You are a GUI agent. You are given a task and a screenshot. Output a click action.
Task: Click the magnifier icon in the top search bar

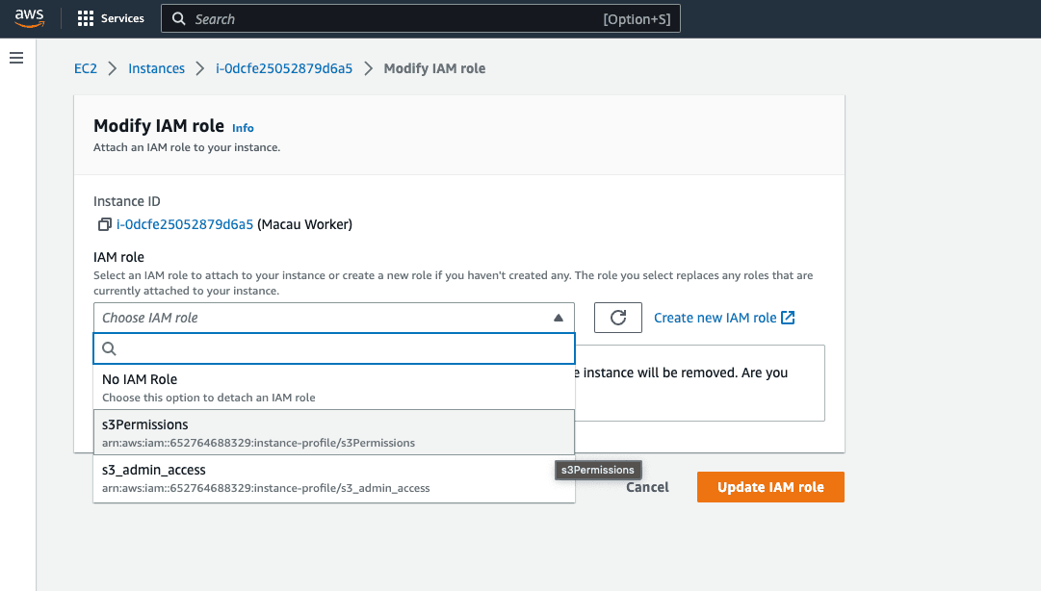tap(179, 19)
